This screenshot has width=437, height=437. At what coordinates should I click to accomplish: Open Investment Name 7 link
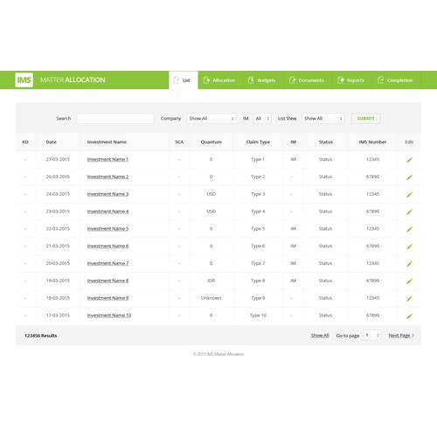[x=108, y=263]
